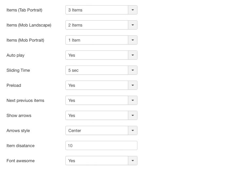This screenshot has height=172, width=229.
Task: Open the Items (Mob Landscape) arrow button
Action: coord(132,25)
